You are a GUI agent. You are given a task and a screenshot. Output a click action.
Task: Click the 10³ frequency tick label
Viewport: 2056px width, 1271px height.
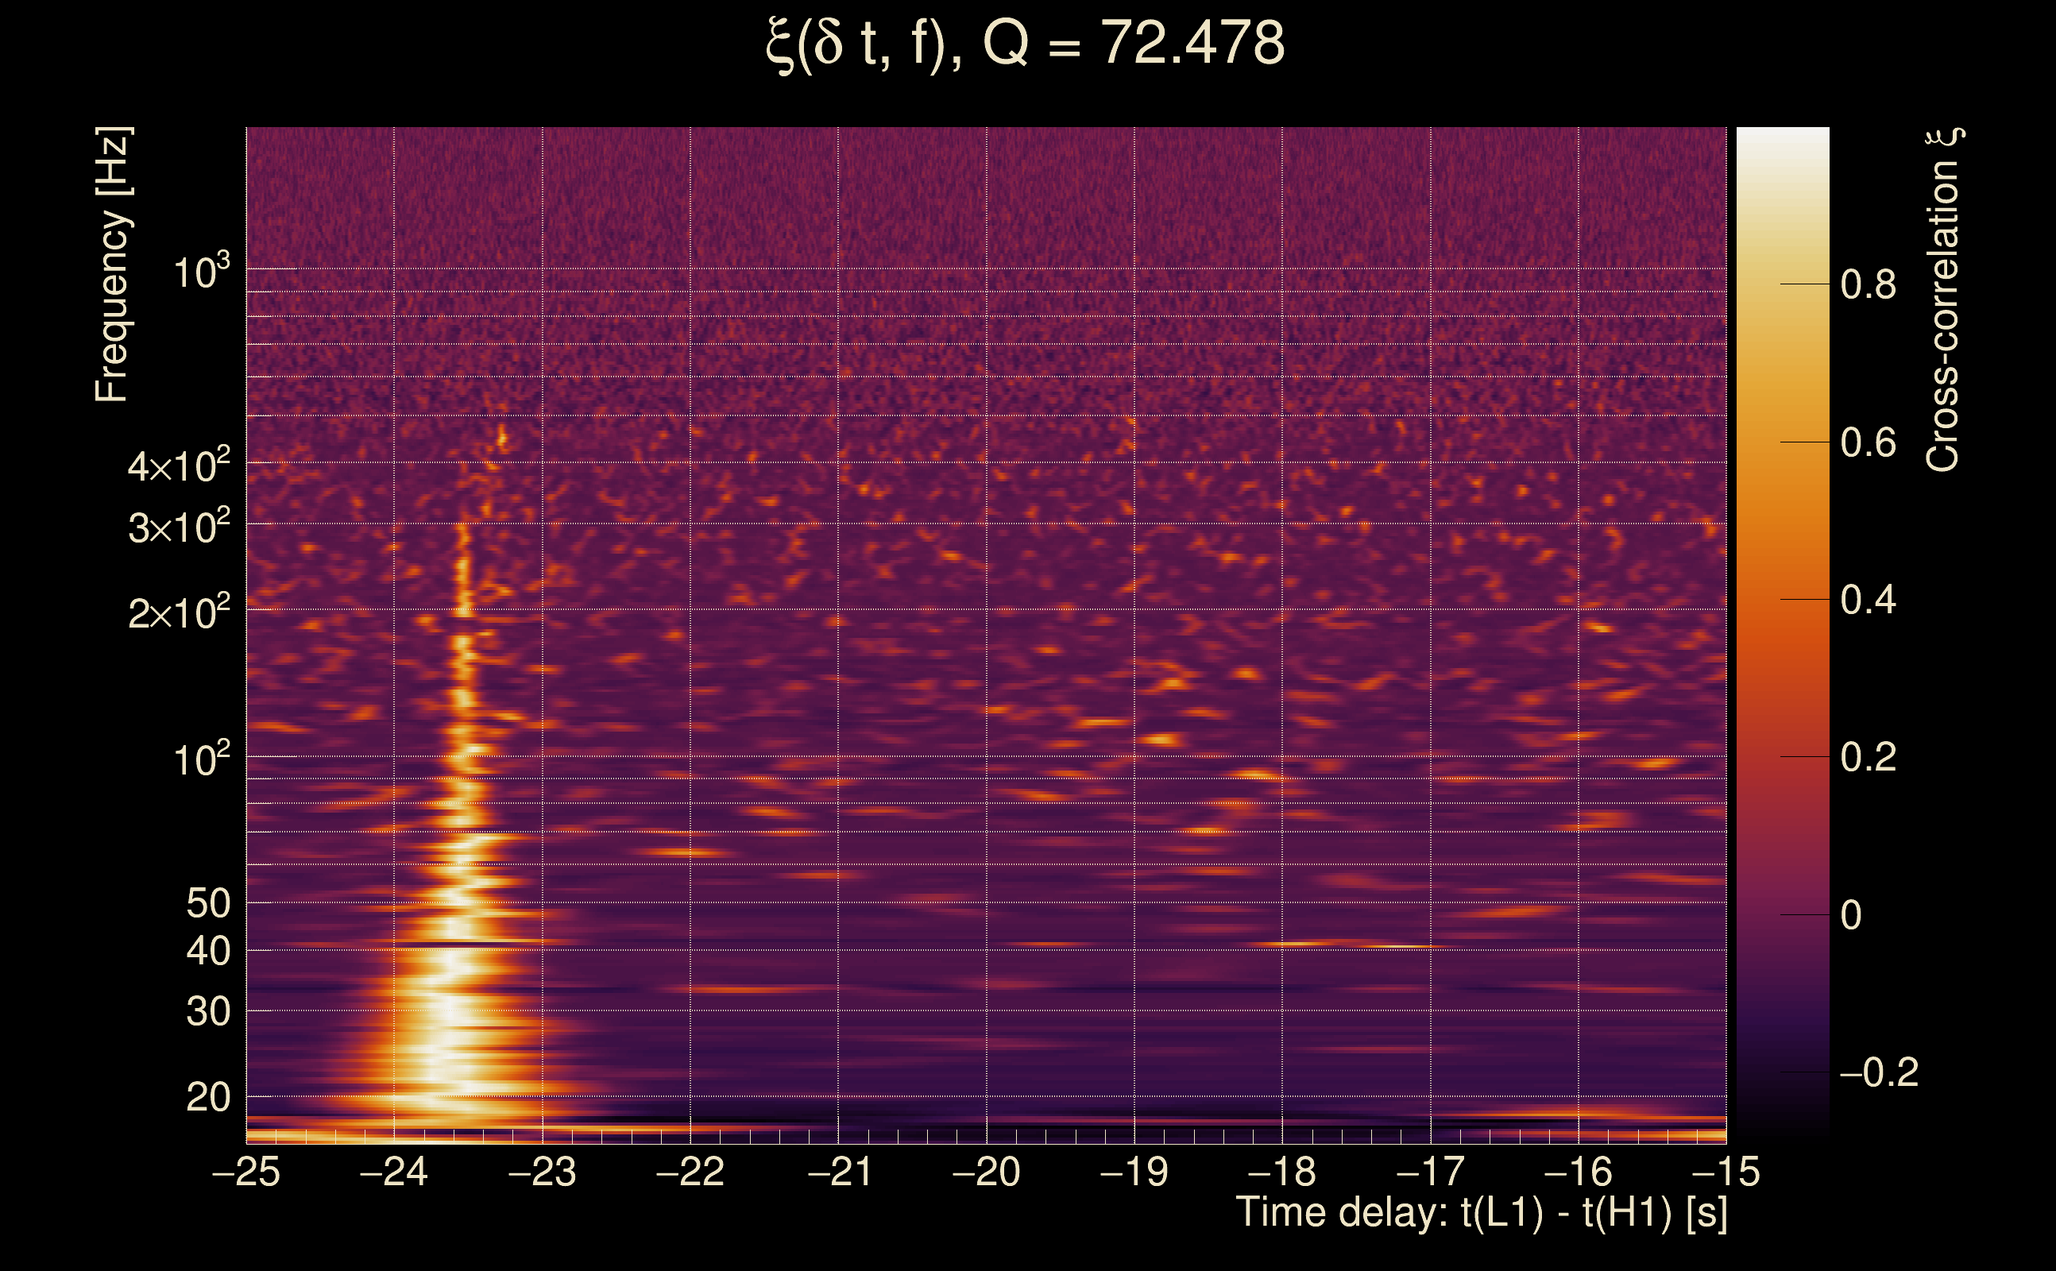[x=200, y=272]
